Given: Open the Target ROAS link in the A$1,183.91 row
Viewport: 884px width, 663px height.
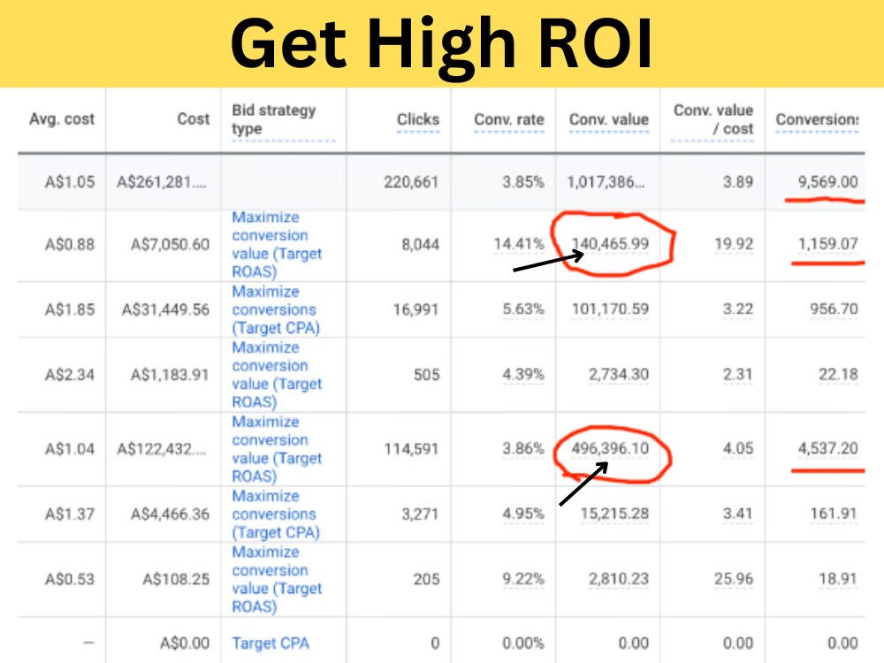Looking at the screenshot, I should [277, 374].
